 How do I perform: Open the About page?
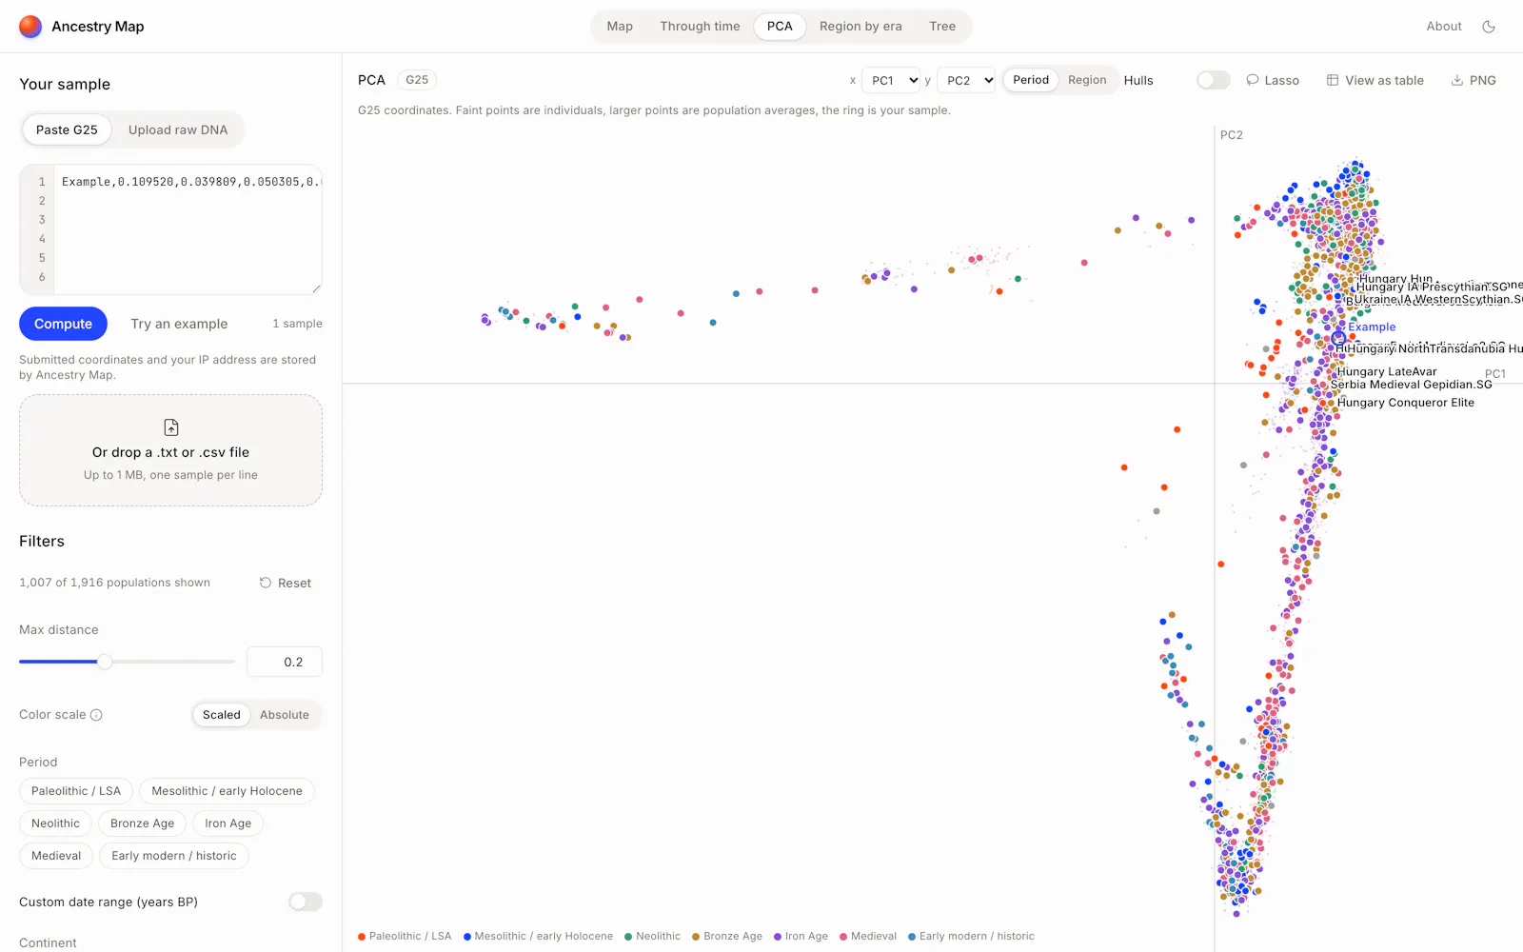[x=1444, y=27]
